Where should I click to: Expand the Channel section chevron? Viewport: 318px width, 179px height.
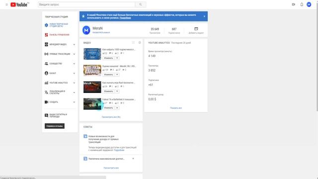pyautogui.click(x=74, y=73)
